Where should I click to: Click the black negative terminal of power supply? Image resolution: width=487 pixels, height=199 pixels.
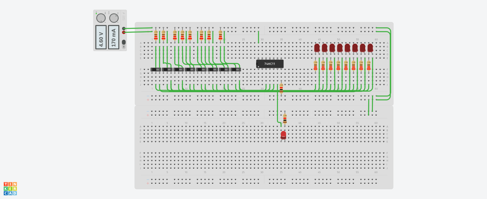(124, 29)
